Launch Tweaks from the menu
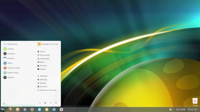This screenshot has height=112, width=200. point(42,83)
